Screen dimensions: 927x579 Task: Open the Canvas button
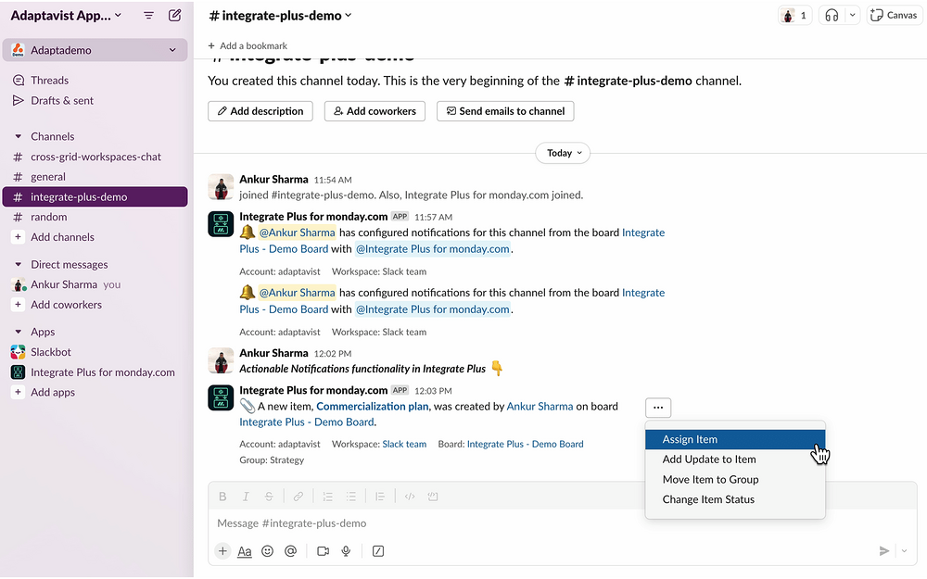click(x=895, y=16)
